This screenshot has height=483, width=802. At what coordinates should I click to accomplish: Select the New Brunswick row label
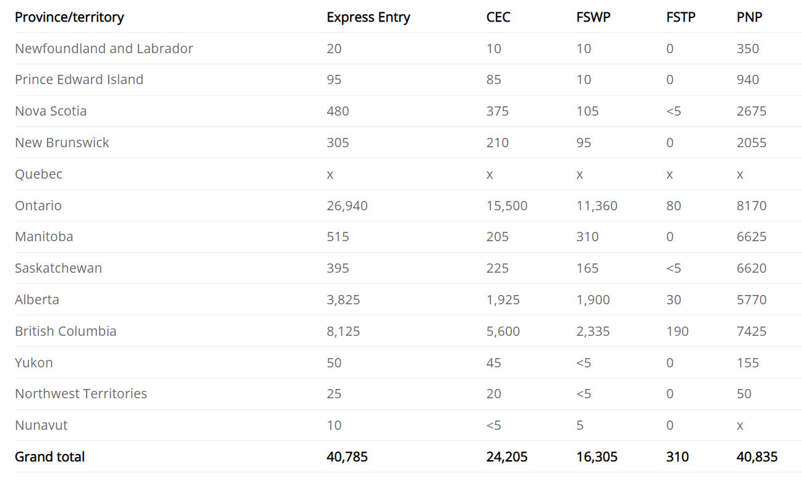62,143
